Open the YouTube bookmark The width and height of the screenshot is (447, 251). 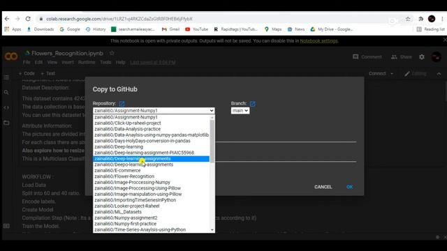tap(197, 29)
